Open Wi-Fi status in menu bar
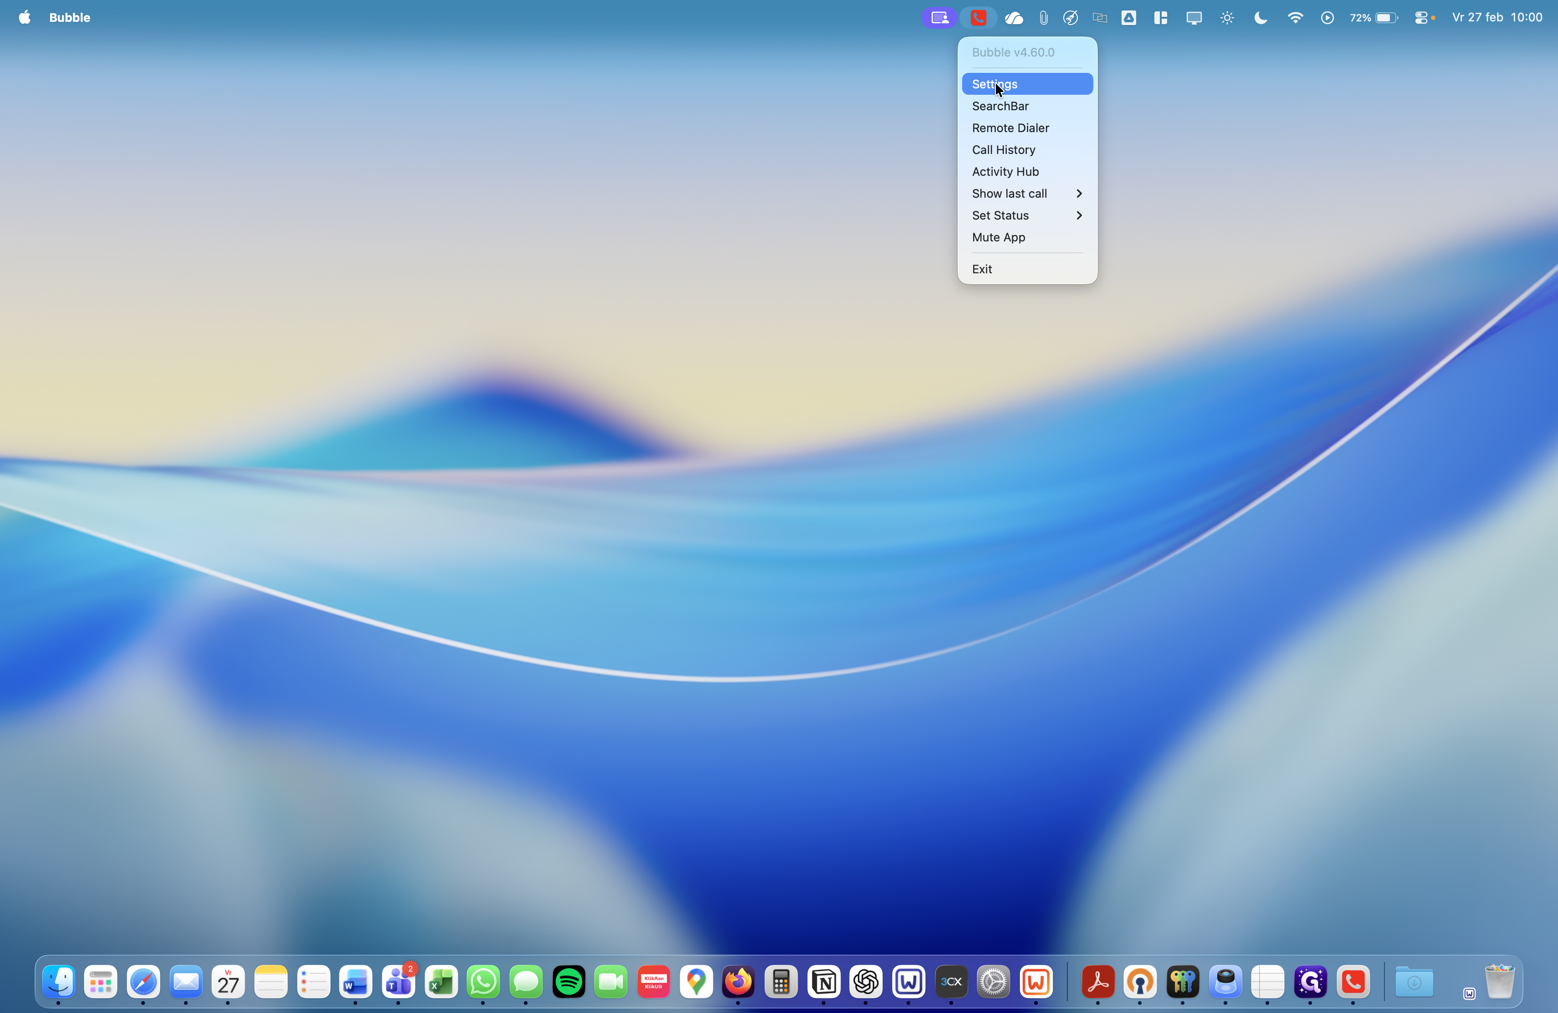 point(1294,18)
